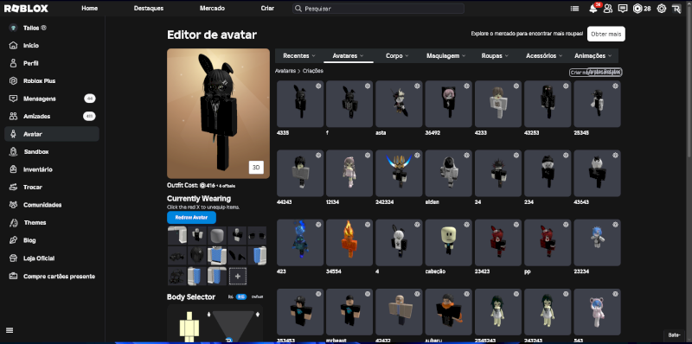This screenshot has width=692, height=344.
Task: Click the Obter mais button
Action: click(606, 34)
